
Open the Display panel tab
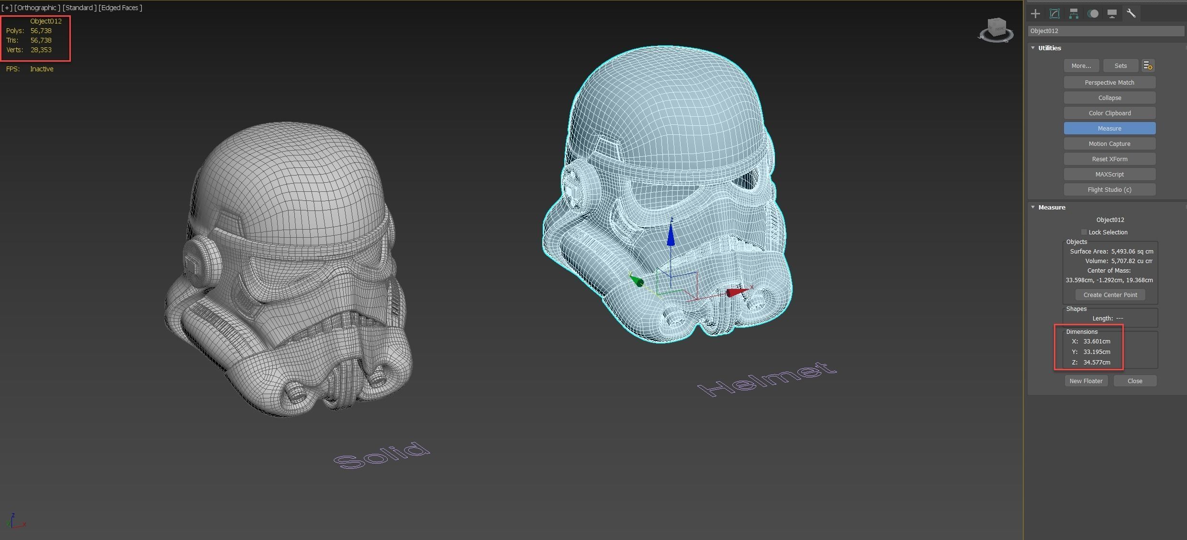[1112, 13]
